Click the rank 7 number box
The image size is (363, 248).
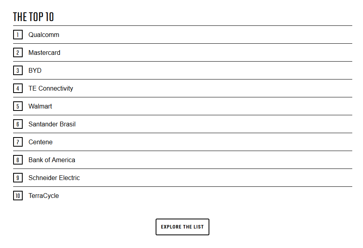pyautogui.click(x=18, y=142)
